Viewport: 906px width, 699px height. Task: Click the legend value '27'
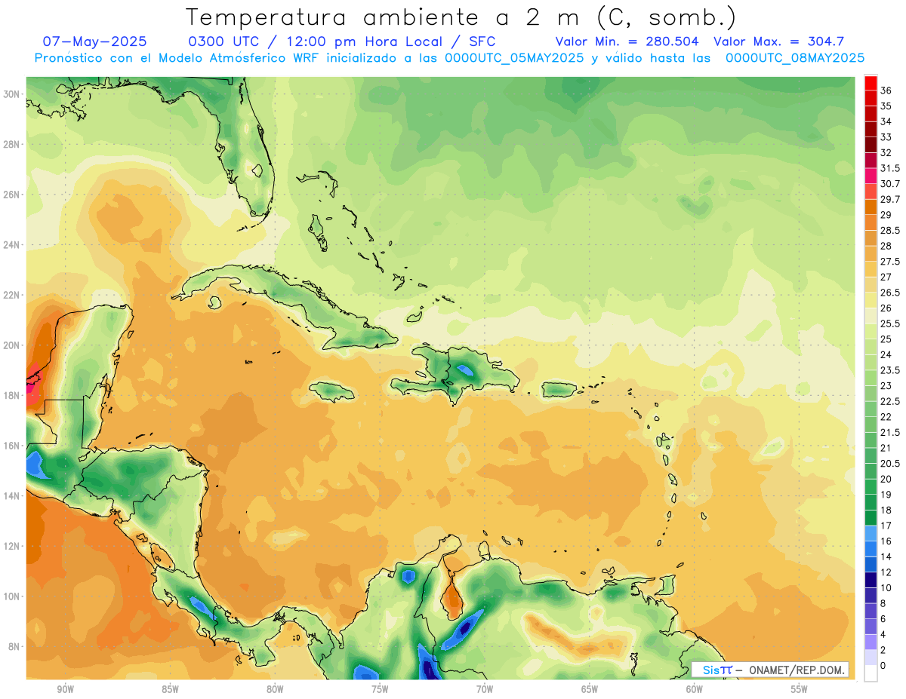tap(886, 277)
